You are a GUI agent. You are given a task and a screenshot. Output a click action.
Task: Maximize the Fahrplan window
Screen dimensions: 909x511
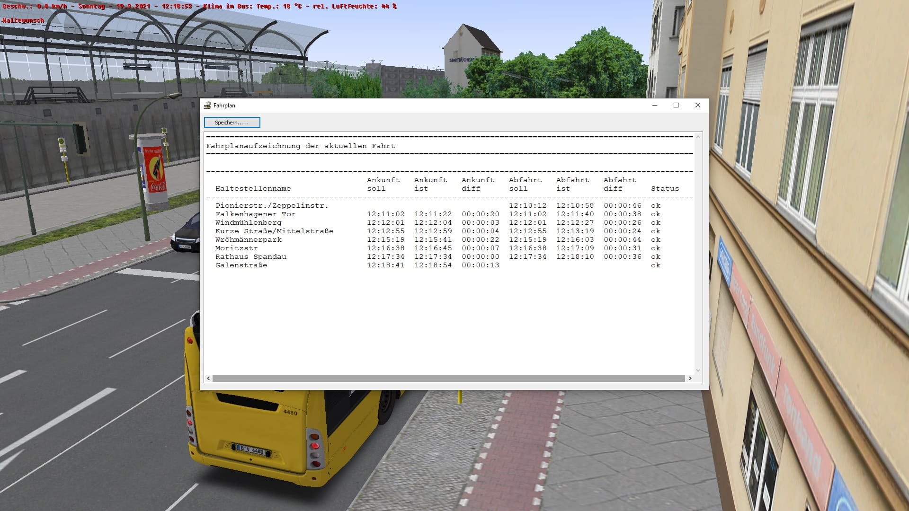coord(676,106)
